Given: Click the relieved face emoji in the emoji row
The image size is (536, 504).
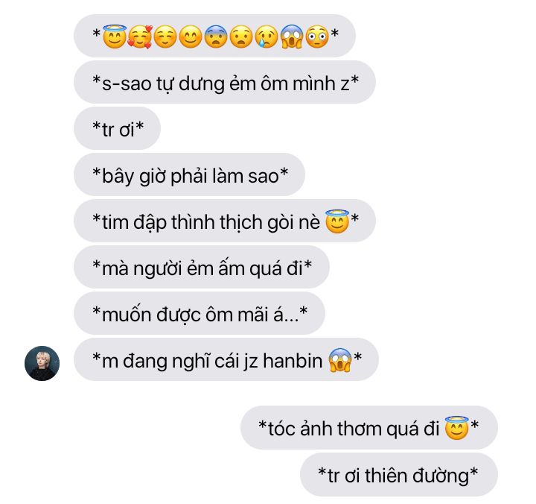Looking at the screenshot, I should (165, 37).
